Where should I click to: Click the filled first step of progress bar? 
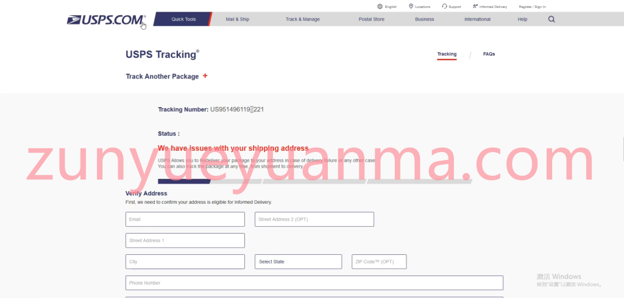coord(184,182)
